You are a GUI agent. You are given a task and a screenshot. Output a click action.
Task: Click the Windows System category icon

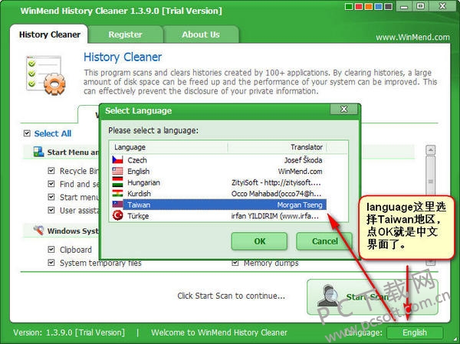click(x=38, y=231)
